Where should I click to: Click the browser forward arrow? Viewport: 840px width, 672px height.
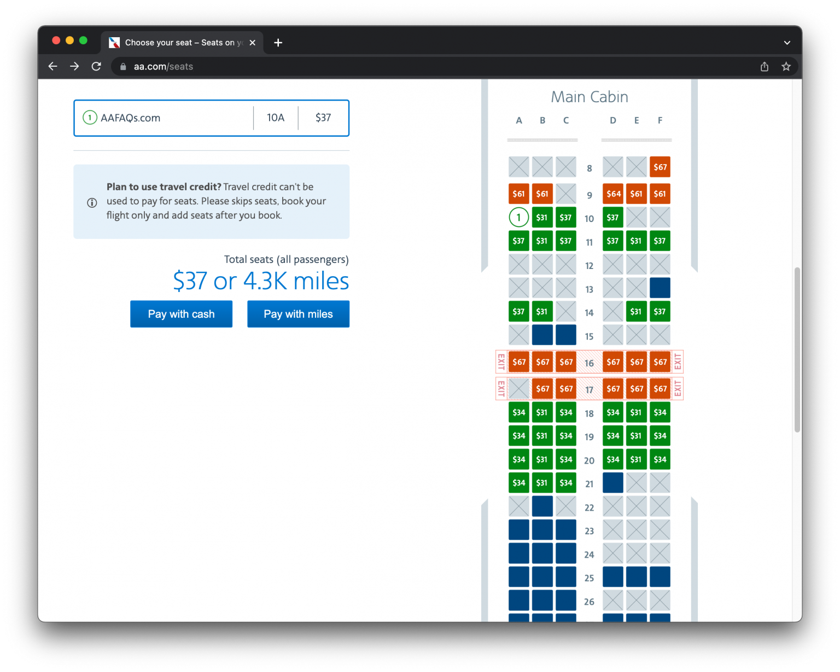tap(74, 66)
